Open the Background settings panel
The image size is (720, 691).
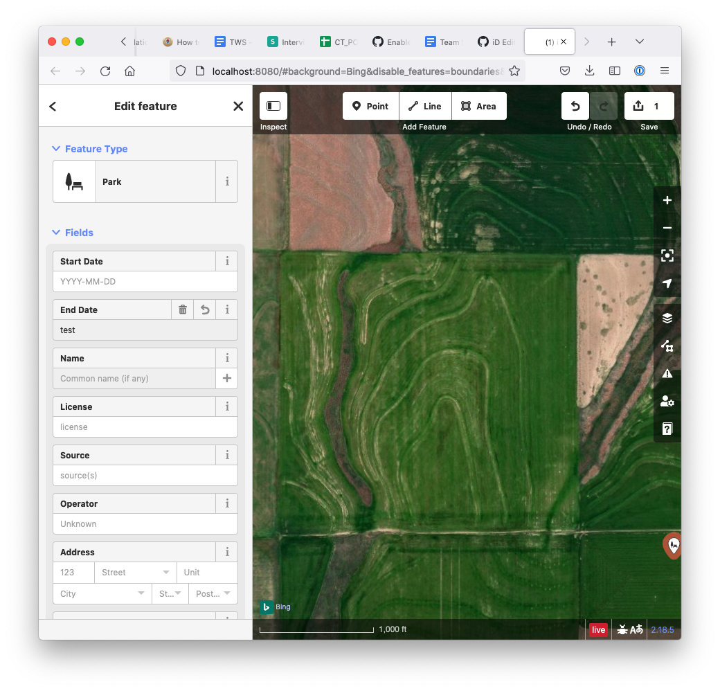(x=667, y=318)
